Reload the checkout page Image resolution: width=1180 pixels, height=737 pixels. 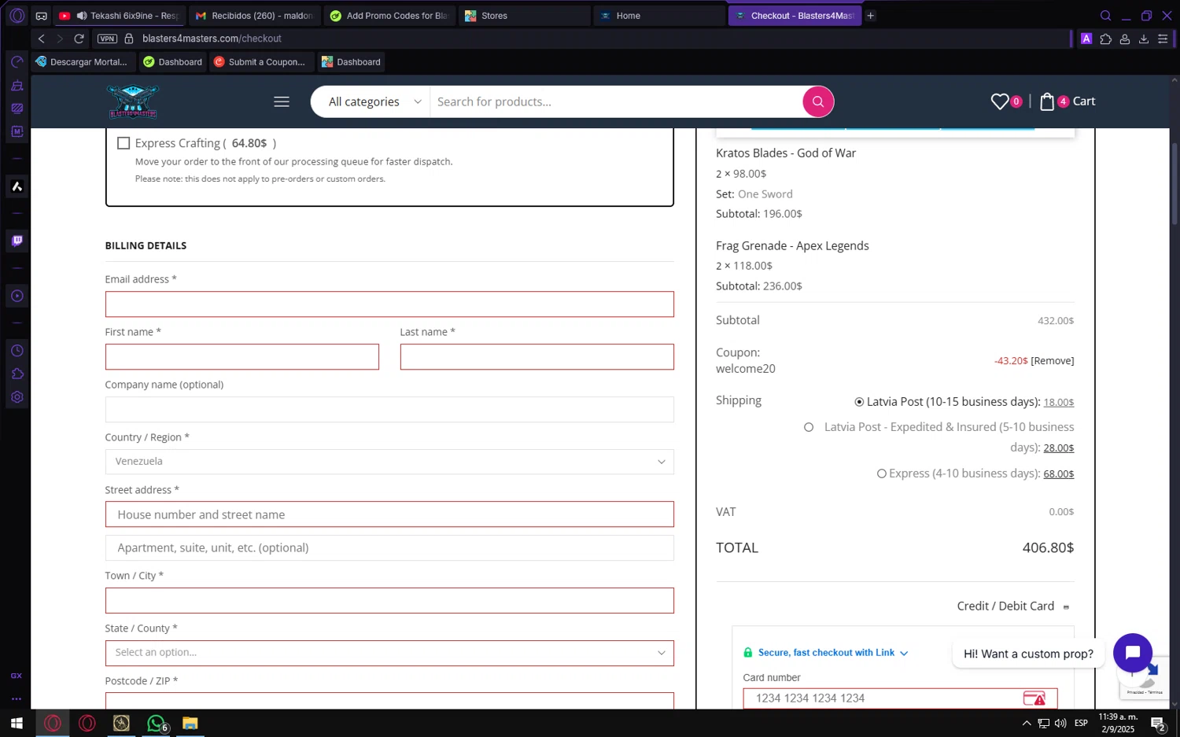79,39
